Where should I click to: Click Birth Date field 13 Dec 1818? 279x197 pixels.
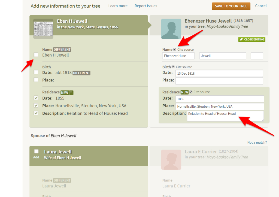coord(219,73)
